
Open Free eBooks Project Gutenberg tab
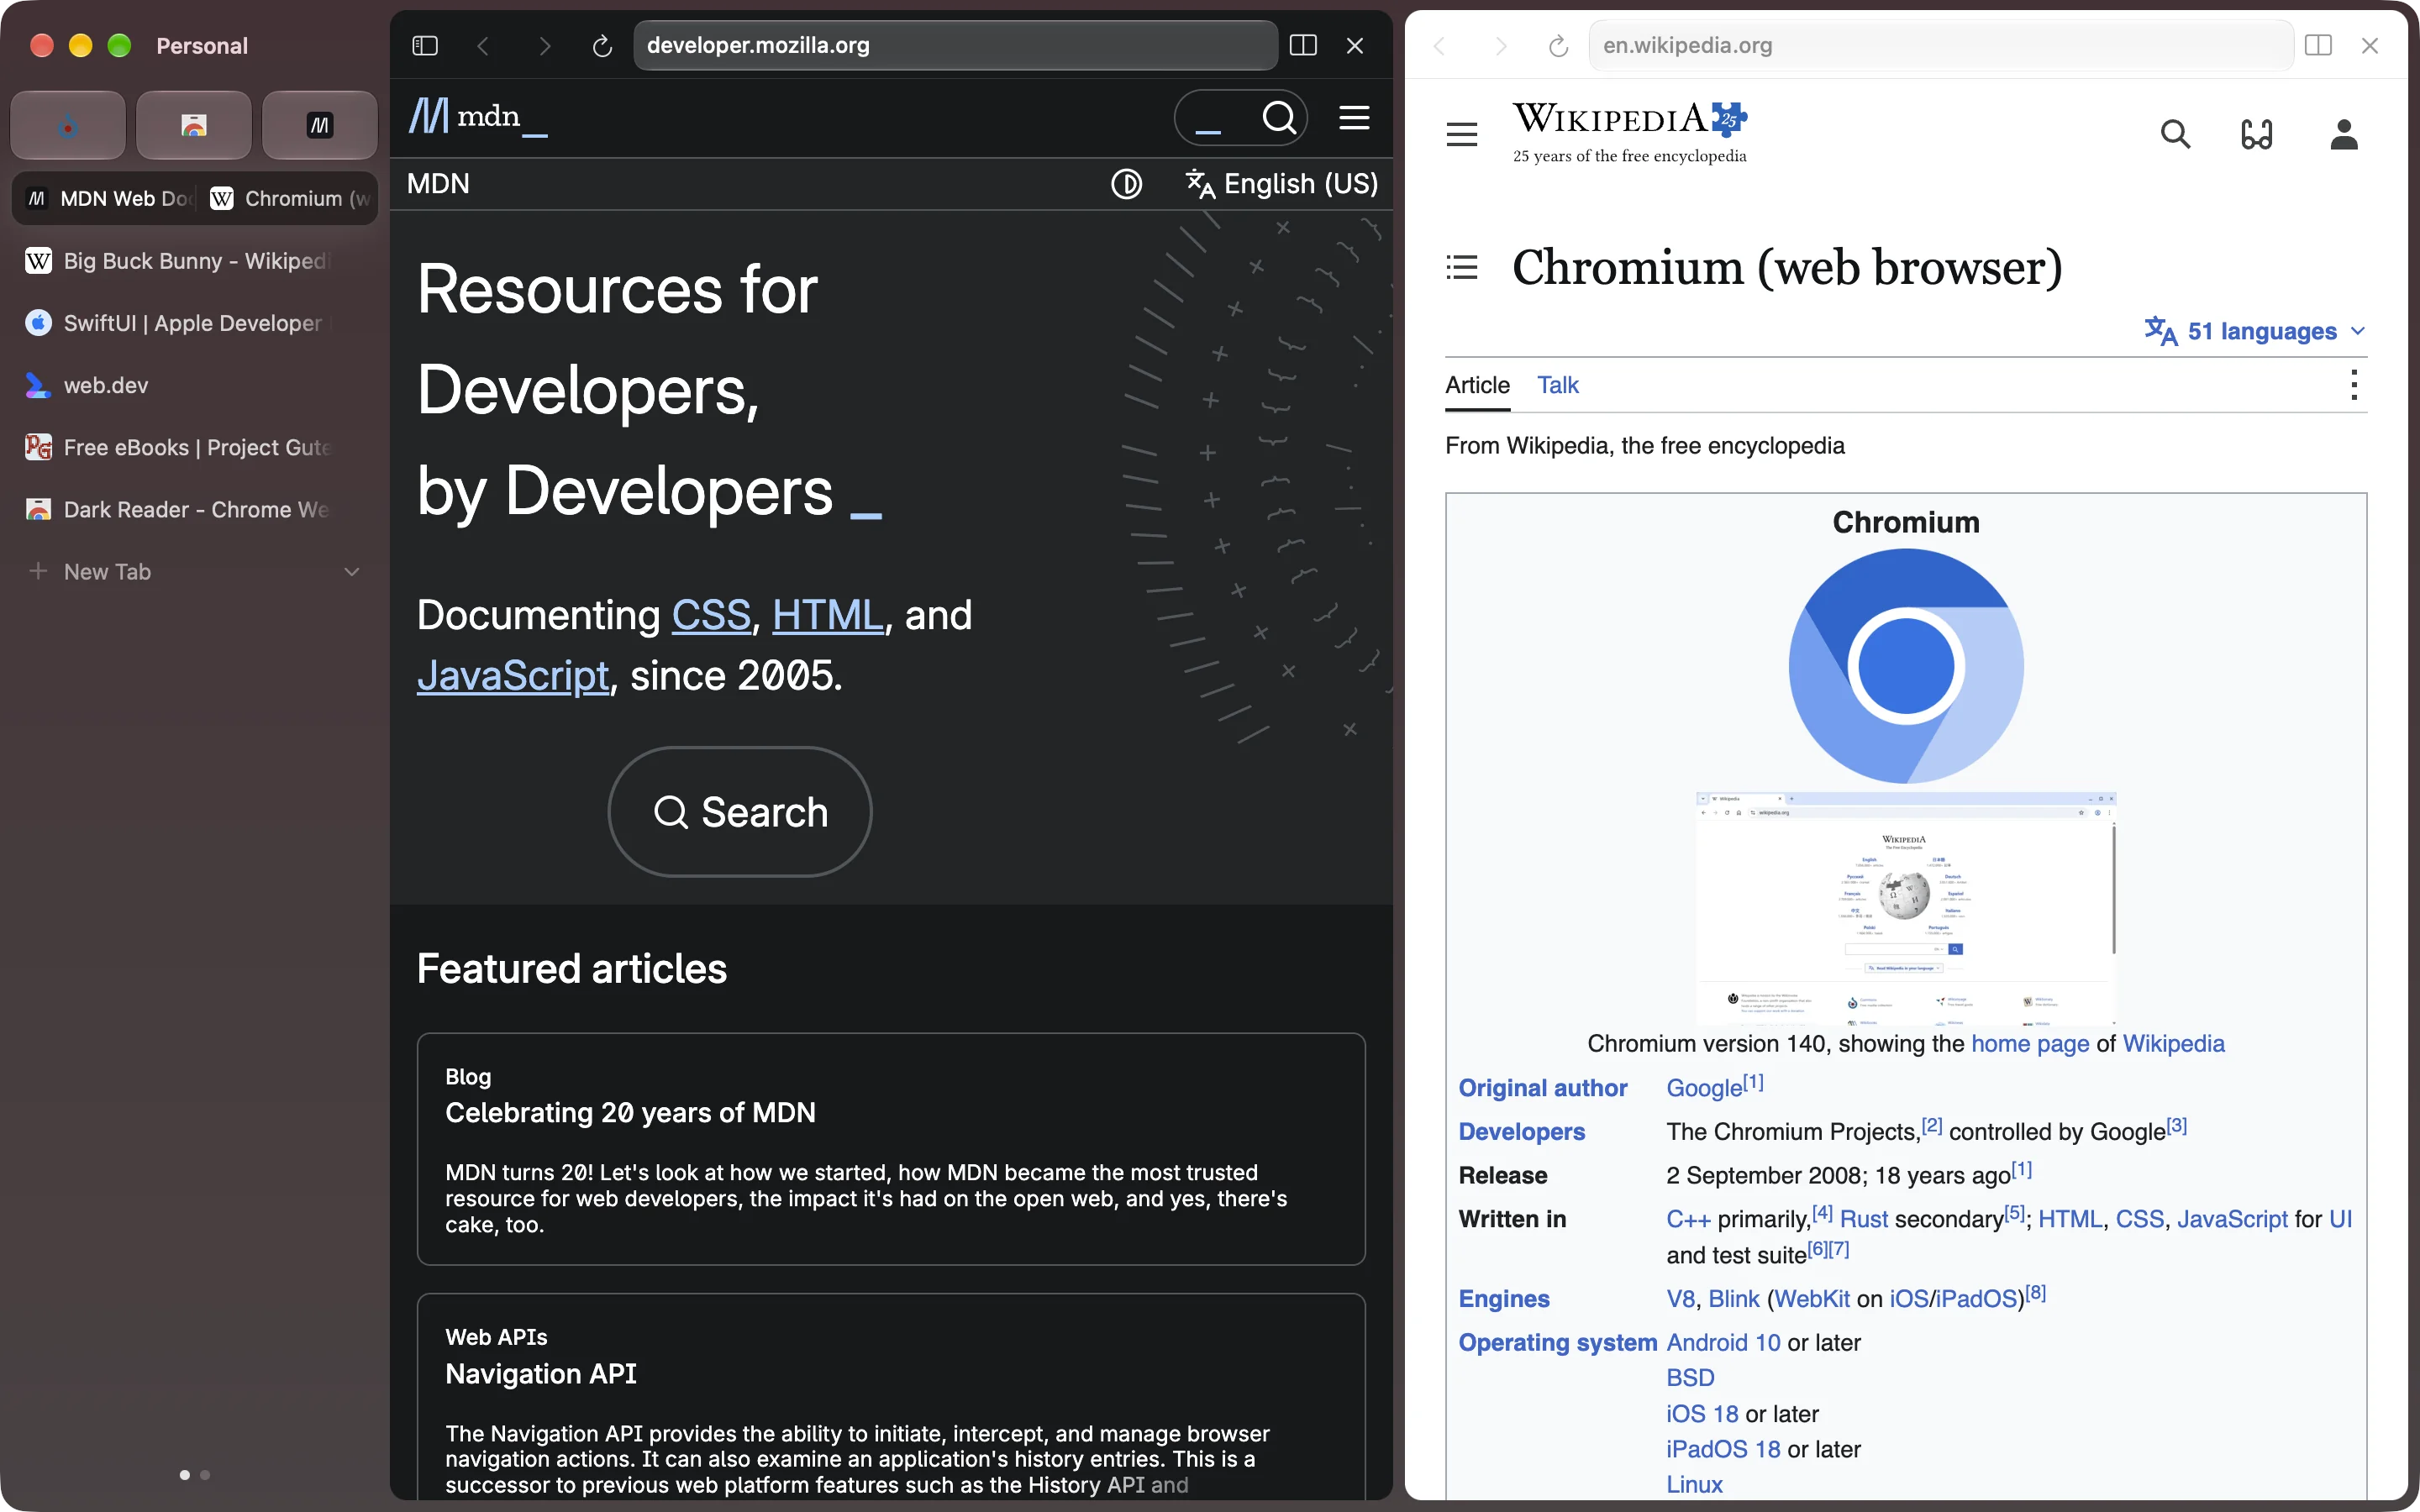(x=195, y=447)
